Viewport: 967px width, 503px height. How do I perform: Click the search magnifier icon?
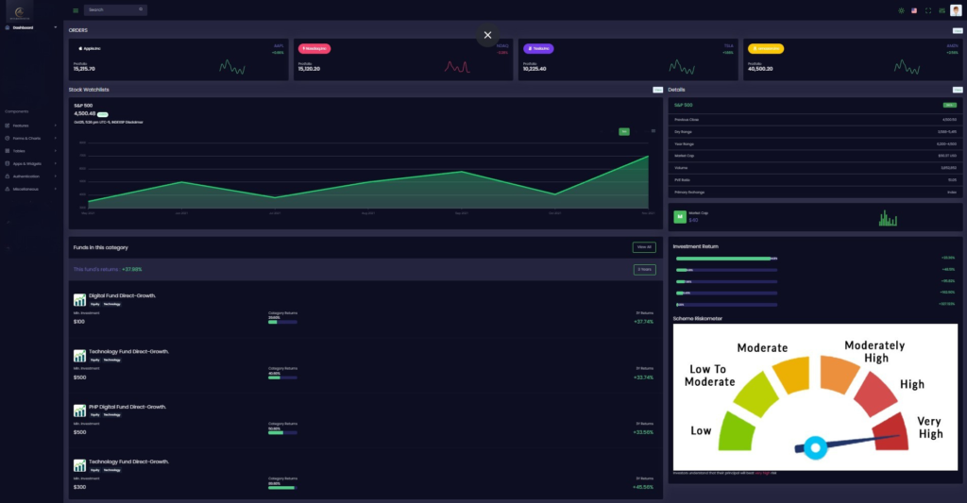coord(141,9)
